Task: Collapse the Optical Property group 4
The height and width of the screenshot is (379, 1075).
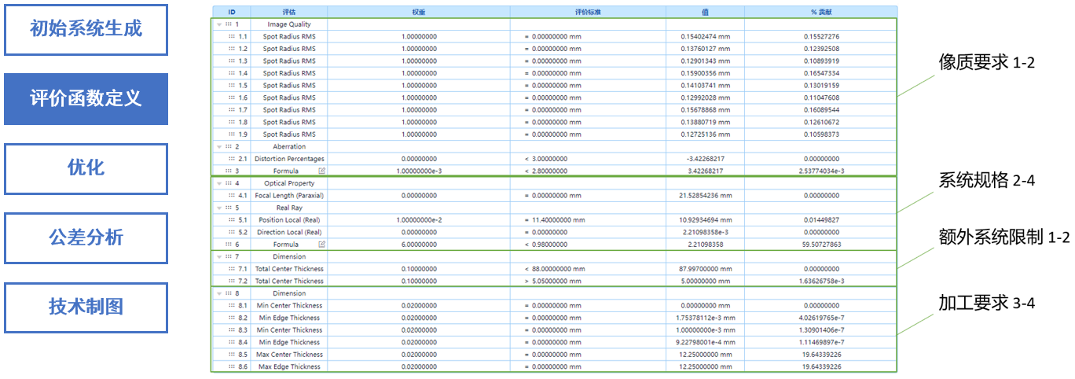Action: [x=219, y=183]
